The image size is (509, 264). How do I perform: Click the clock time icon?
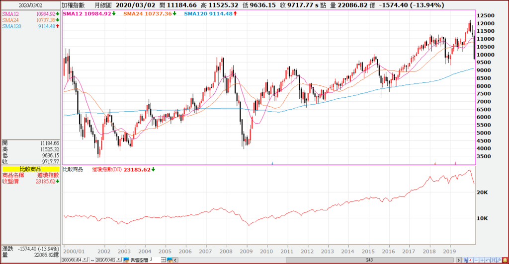[x=470, y=260]
